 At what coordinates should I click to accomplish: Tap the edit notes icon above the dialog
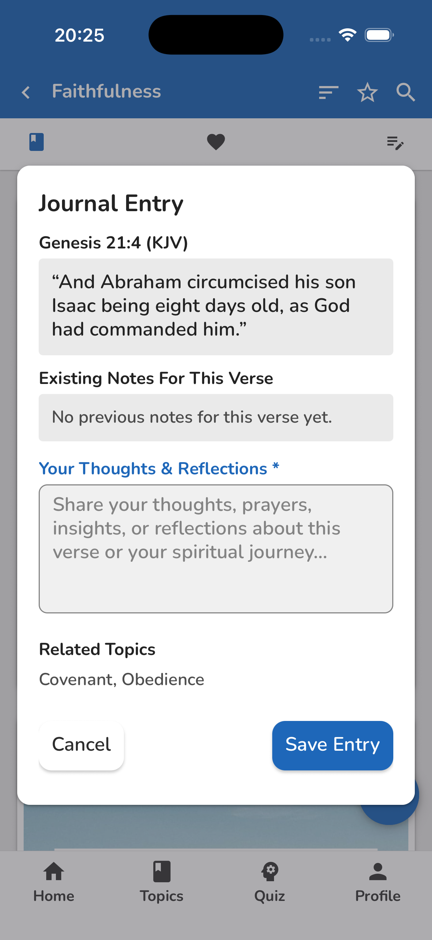(x=395, y=143)
